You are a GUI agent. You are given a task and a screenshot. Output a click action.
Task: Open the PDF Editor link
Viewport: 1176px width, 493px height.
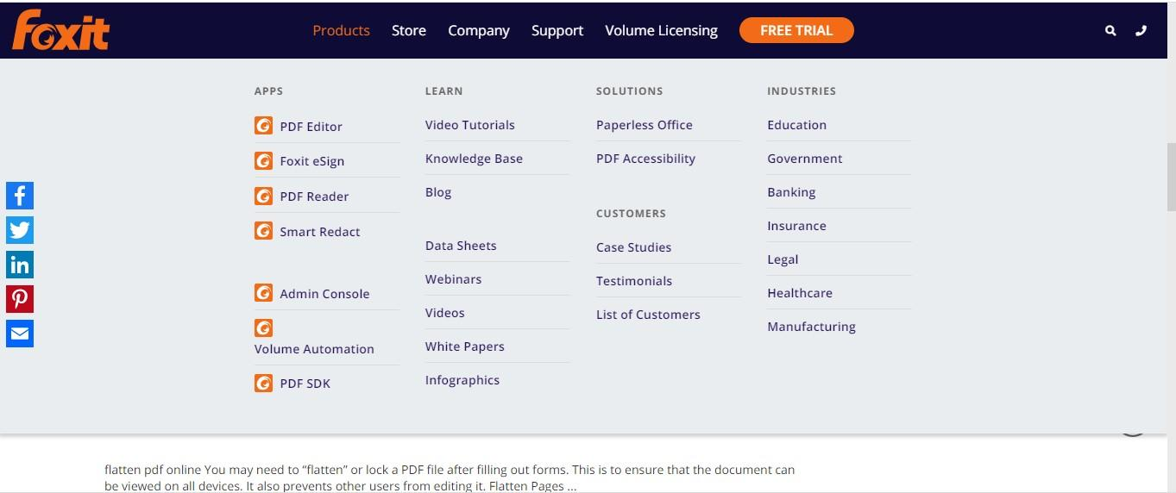pos(311,127)
